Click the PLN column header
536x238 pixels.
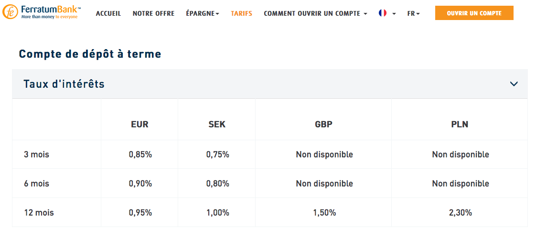[460, 124]
